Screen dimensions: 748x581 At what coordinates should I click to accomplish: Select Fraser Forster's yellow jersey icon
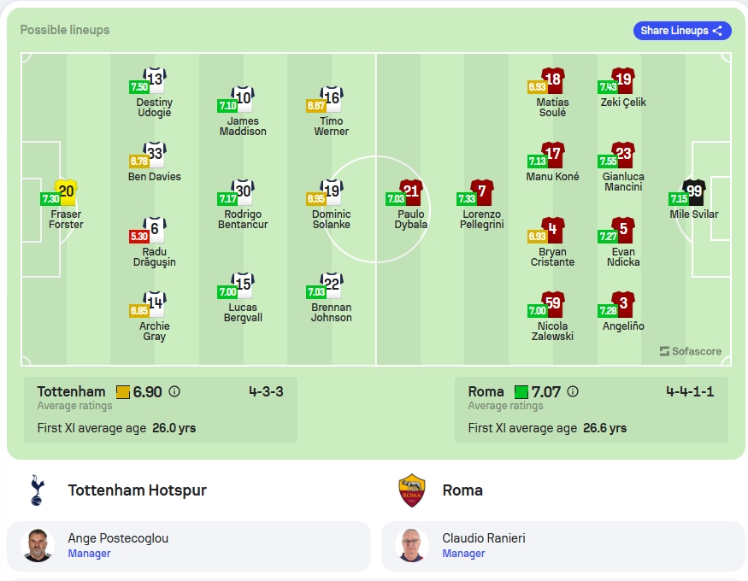pyautogui.click(x=67, y=192)
